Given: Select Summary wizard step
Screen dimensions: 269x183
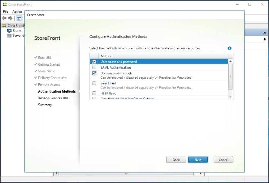Looking at the screenshot, I should [x=45, y=105].
